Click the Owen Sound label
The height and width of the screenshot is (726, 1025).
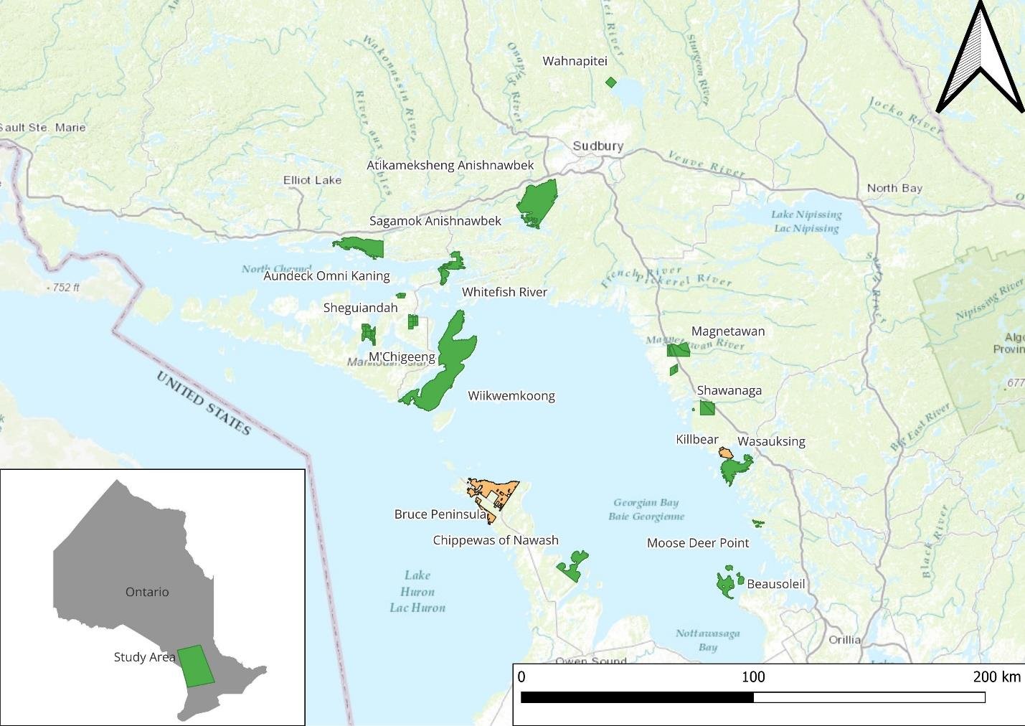pos(591,661)
